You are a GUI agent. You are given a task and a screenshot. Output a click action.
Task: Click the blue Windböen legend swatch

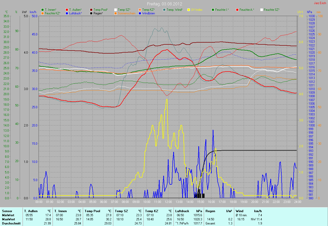140,13
